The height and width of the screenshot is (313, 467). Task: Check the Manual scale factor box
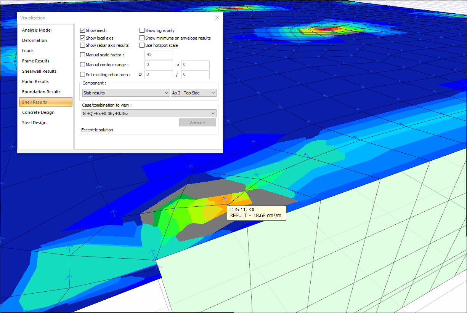(83, 55)
